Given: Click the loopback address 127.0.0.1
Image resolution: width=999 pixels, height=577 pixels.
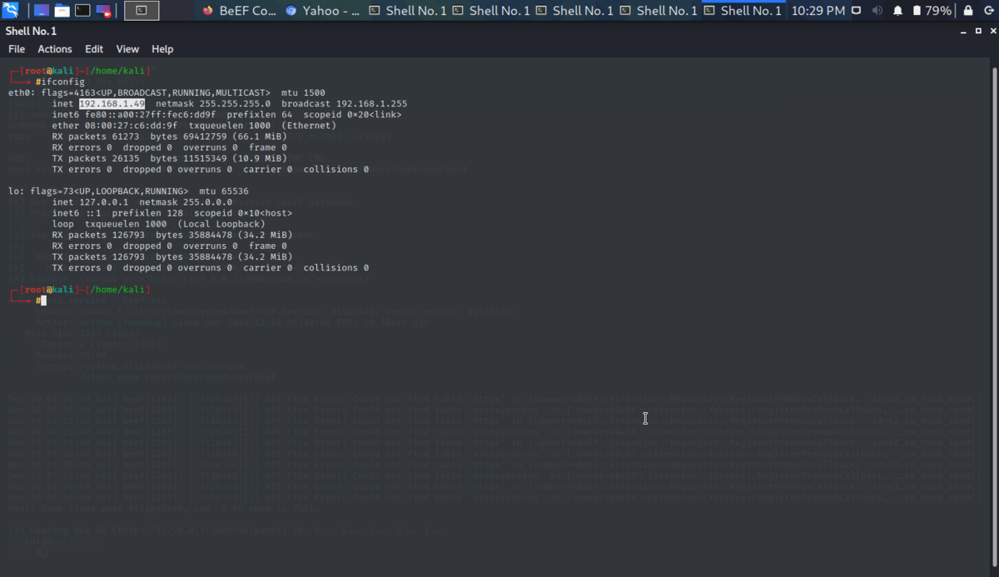Looking at the screenshot, I should click(103, 202).
